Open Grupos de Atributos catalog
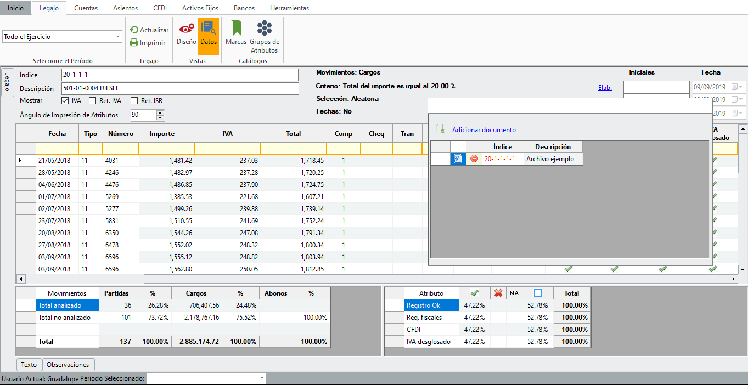 (x=265, y=37)
